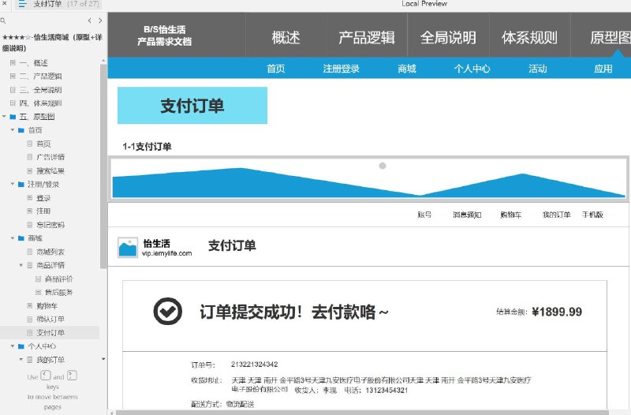Click the horizontal scrollbar at the bottom
This screenshot has height=415, width=631.
click(x=362, y=413)
